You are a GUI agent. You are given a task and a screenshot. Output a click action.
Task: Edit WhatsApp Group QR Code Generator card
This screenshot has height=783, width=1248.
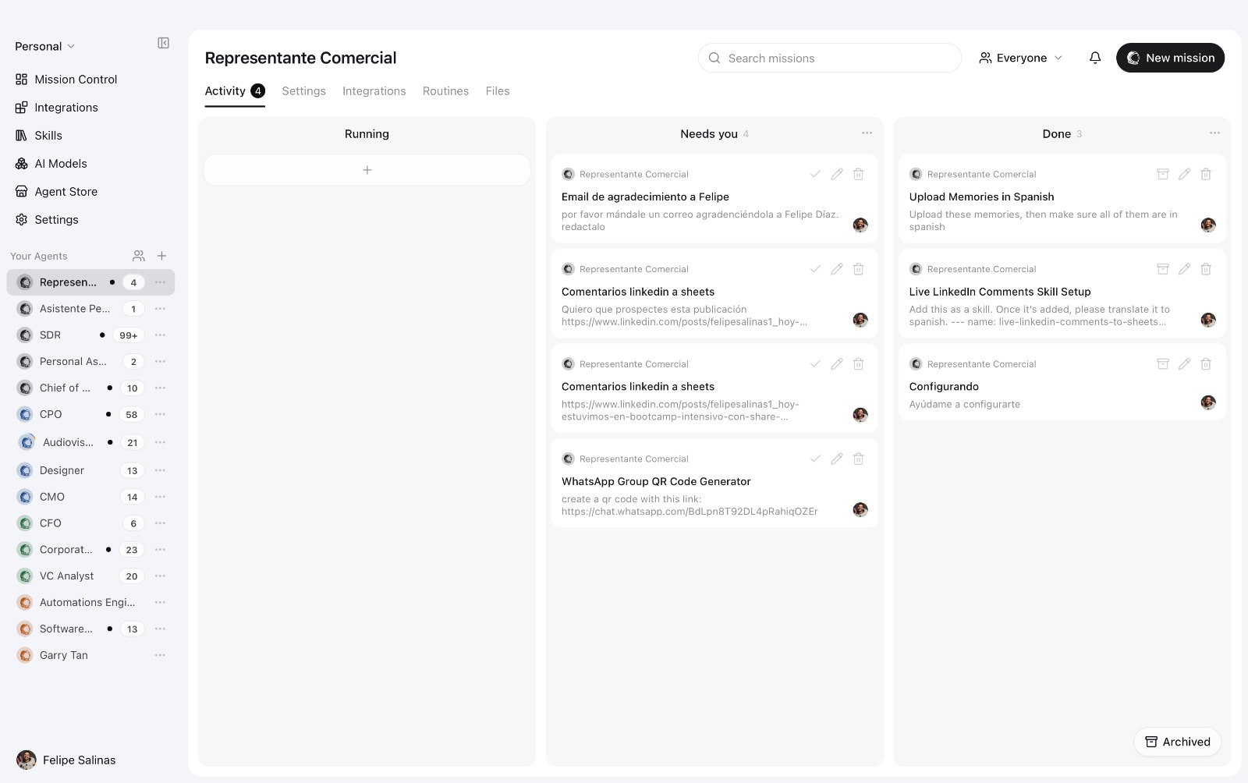coord(837,459)
